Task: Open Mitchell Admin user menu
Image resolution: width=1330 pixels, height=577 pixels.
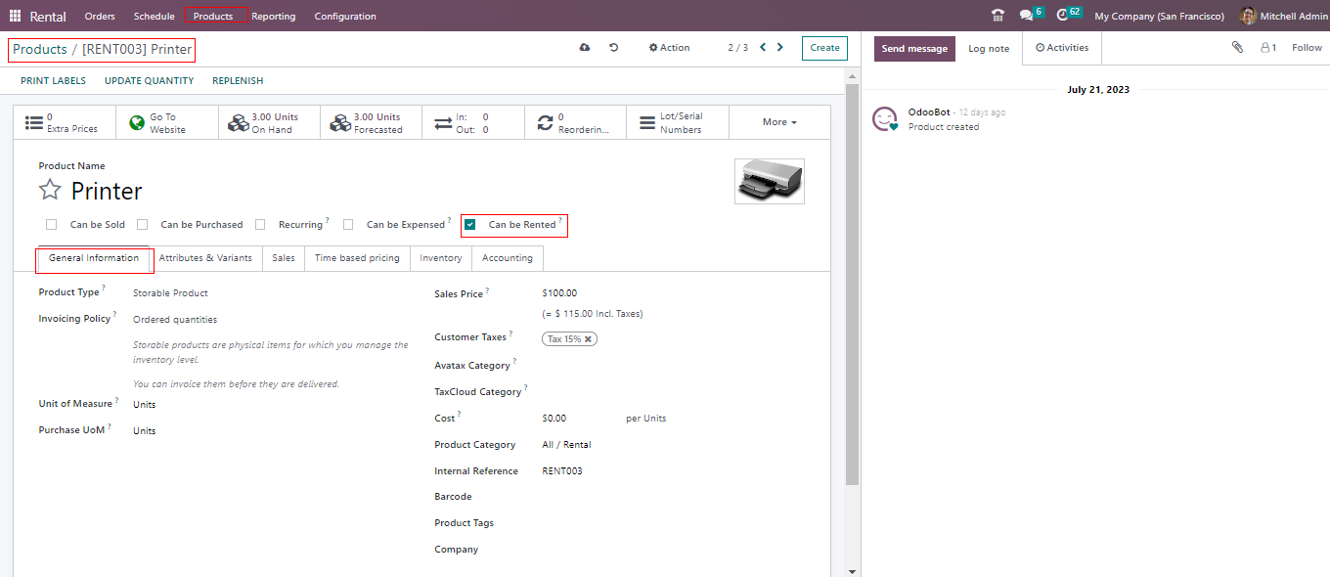Action: [1283, 16]
